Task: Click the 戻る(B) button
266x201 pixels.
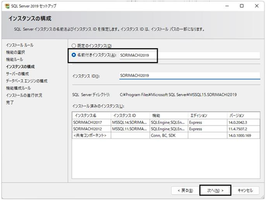Action: pos(185,191)
